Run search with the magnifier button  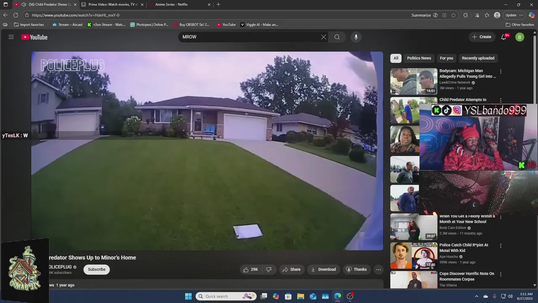coord(337,37)
